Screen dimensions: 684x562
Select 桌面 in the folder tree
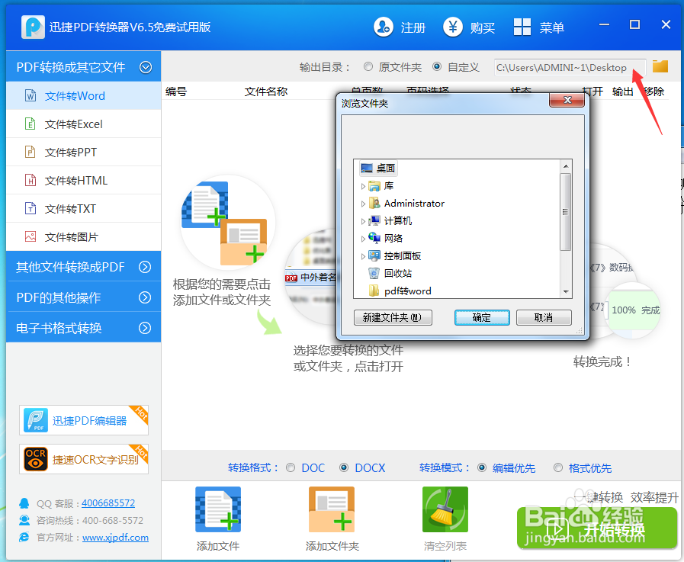379,168
